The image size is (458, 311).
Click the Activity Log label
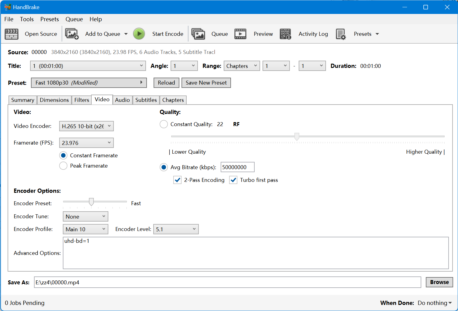pos(313,34)
